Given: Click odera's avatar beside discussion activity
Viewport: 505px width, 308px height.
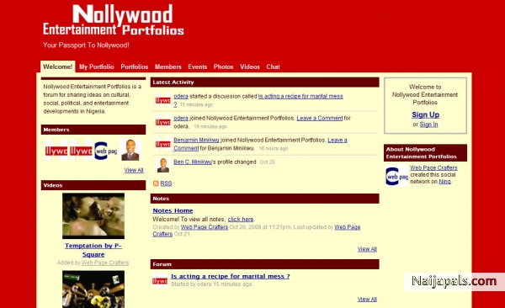Looking at the screenshot, I should point(163,100).
